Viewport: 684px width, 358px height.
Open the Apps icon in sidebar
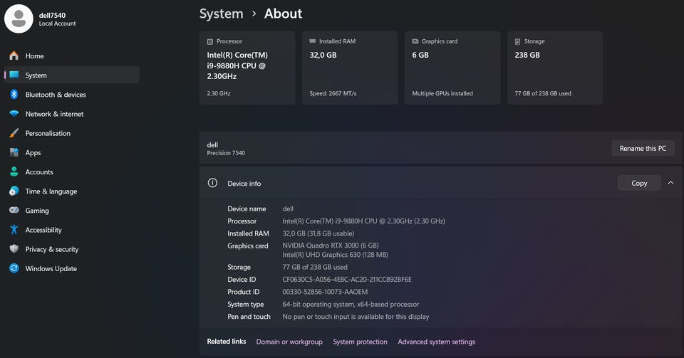14,152
